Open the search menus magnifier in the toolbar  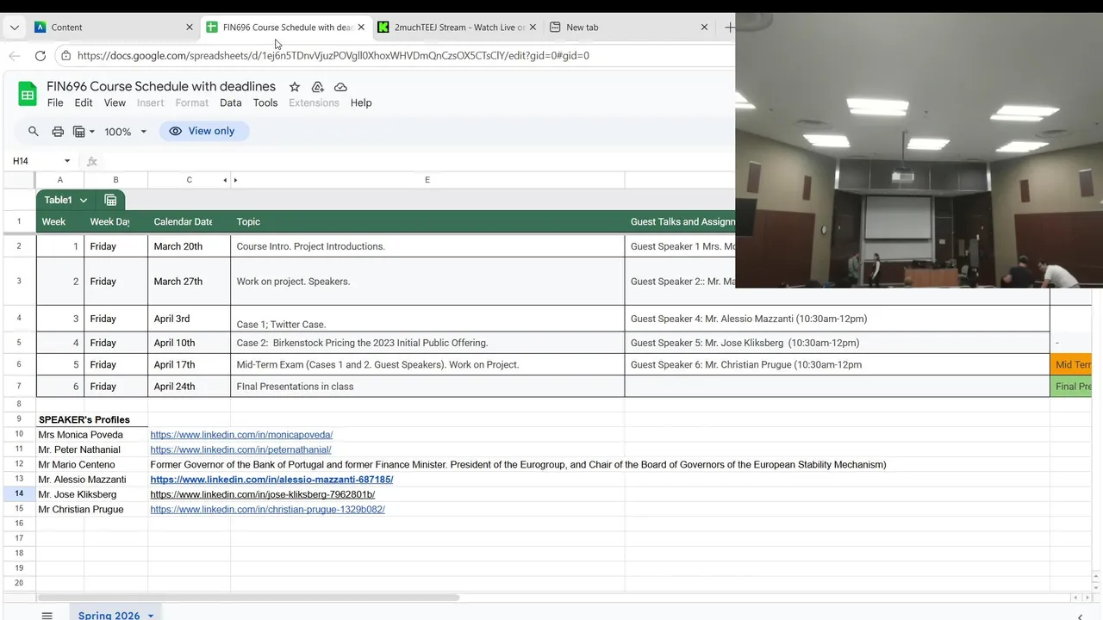(x=34, y=131)
